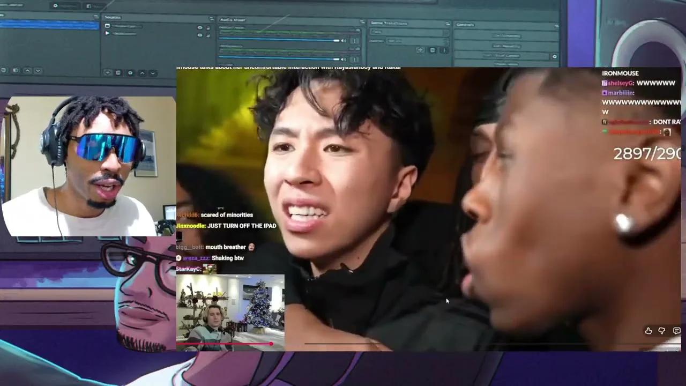Mute first Audio Mixer channel speaker icon
This screenshot has width=686, height=386.
[344, 40]
